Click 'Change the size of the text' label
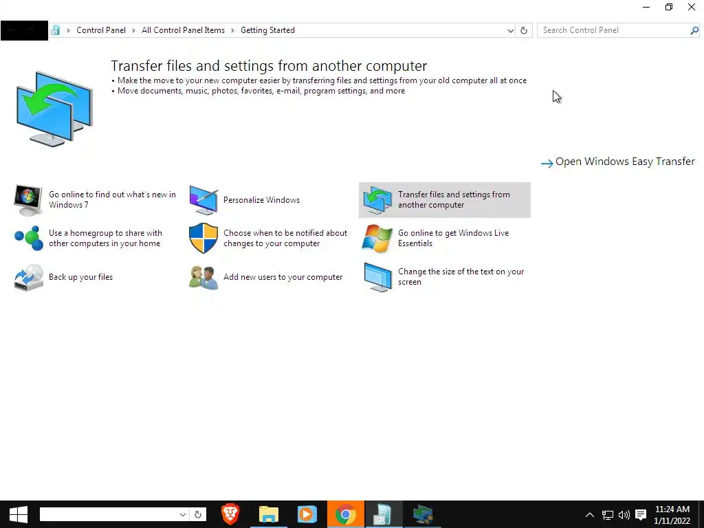704x528 pixels. coord(461,276)
